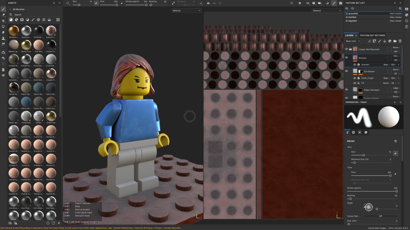The width and height of the screenshot is (410, 230).
Task: Select the Eraser tool
Action: tap(3, 15)
